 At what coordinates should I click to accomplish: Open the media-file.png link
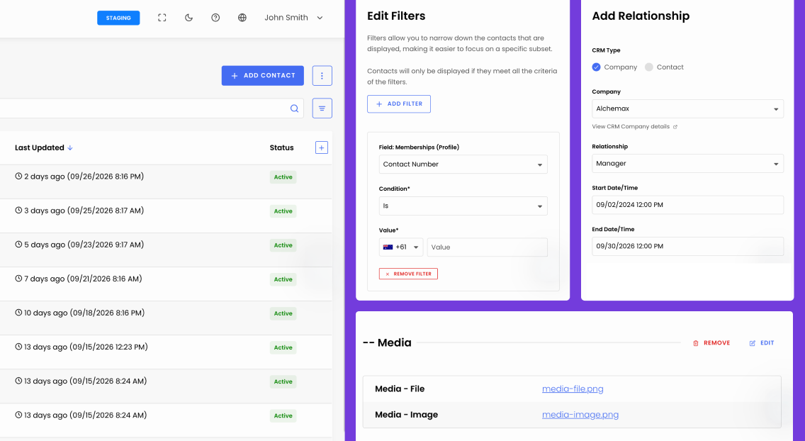tap(573, 389)
